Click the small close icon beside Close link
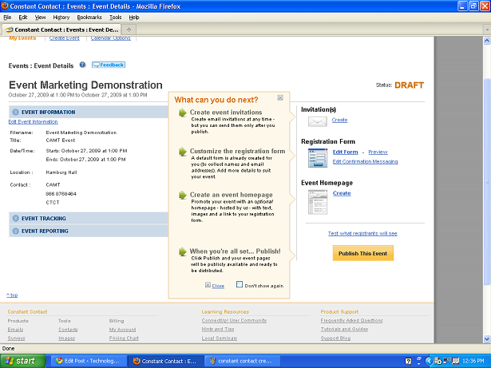The width and height of the screenshot is (491, 368). tap(208, 285)
